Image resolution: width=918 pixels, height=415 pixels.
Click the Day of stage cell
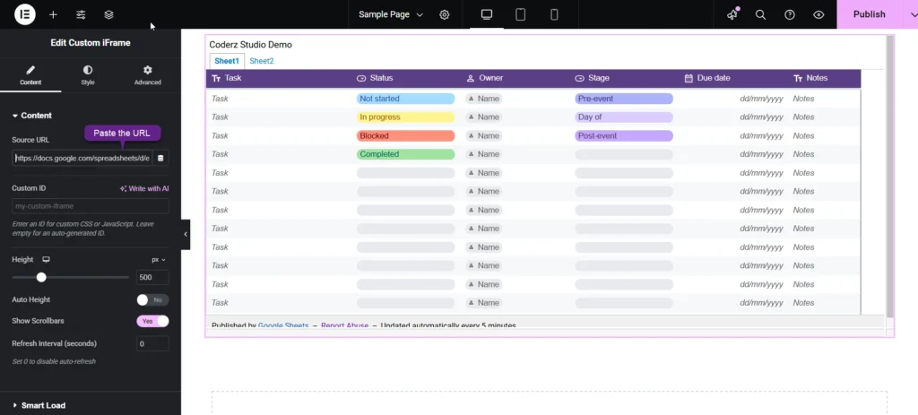[x=624, y=117]
